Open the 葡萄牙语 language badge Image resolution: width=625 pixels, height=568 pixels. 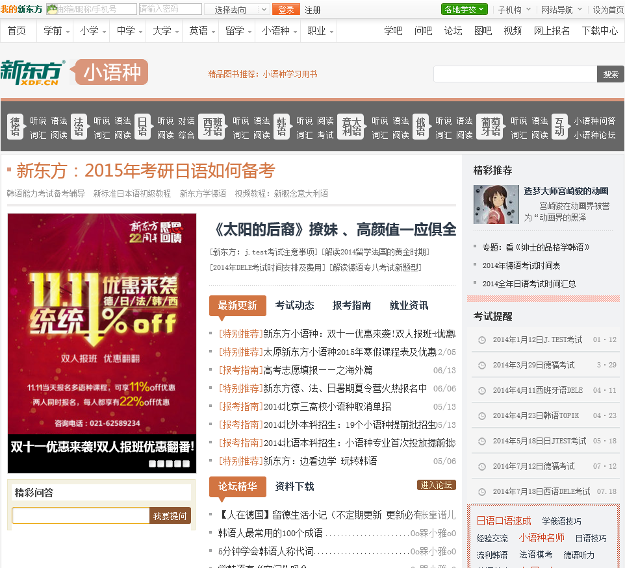click(x=491, y=127)
